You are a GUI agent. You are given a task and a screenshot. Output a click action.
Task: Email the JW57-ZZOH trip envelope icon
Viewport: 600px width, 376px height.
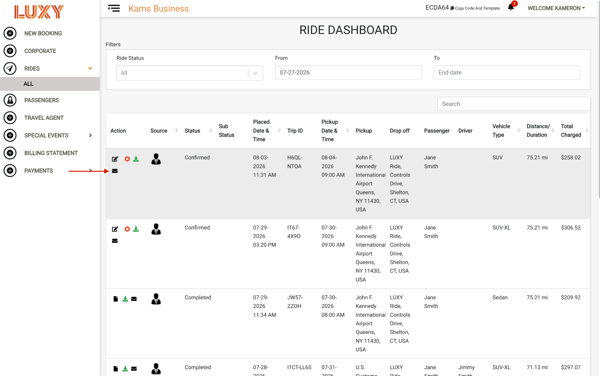click(x=134, y=299)
